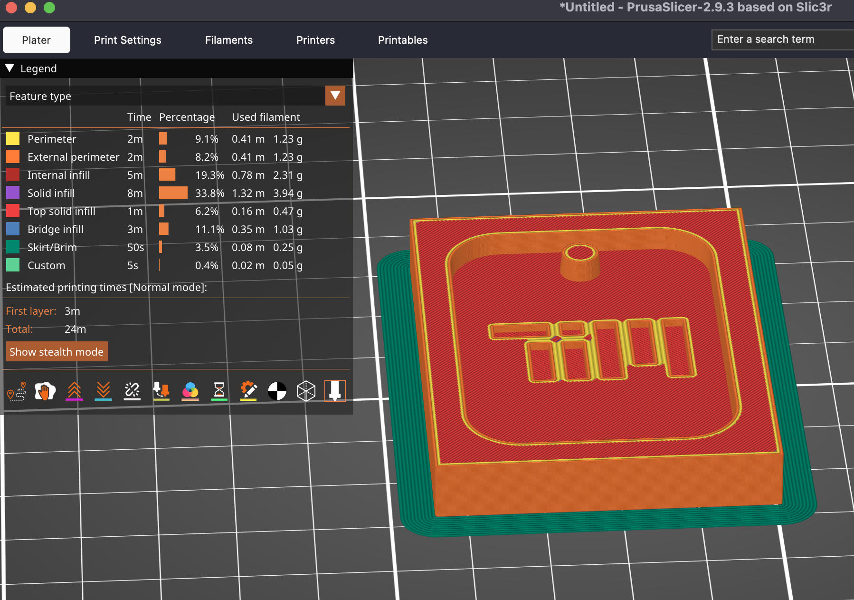Click Show stealth mode button
The height and width of the screenshot is (600, 854).
click(x=57, y=352)
